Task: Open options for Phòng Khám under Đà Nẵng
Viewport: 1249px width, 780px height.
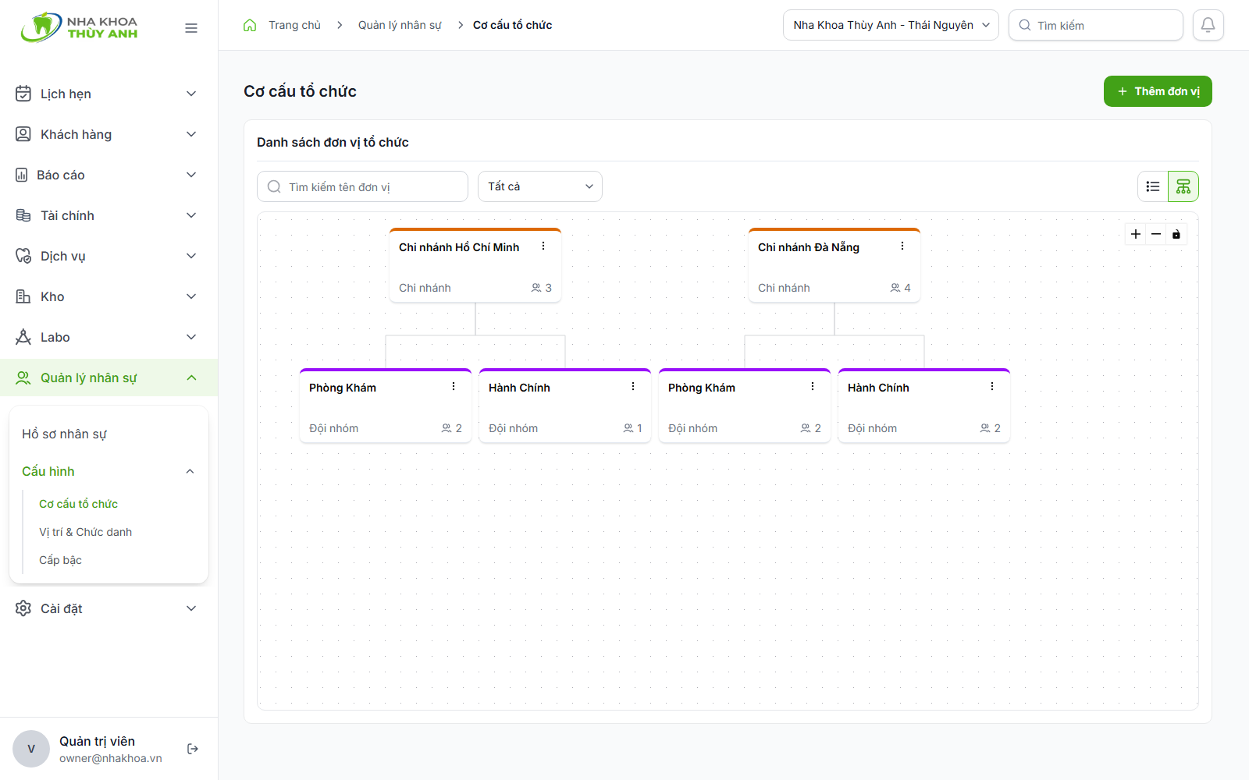Action: 813,386
